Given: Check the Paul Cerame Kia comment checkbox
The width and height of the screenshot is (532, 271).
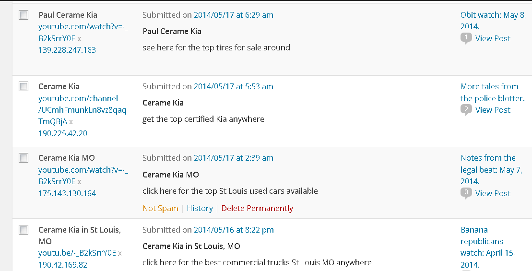Looking at the screenshot, I should (24, 15).
